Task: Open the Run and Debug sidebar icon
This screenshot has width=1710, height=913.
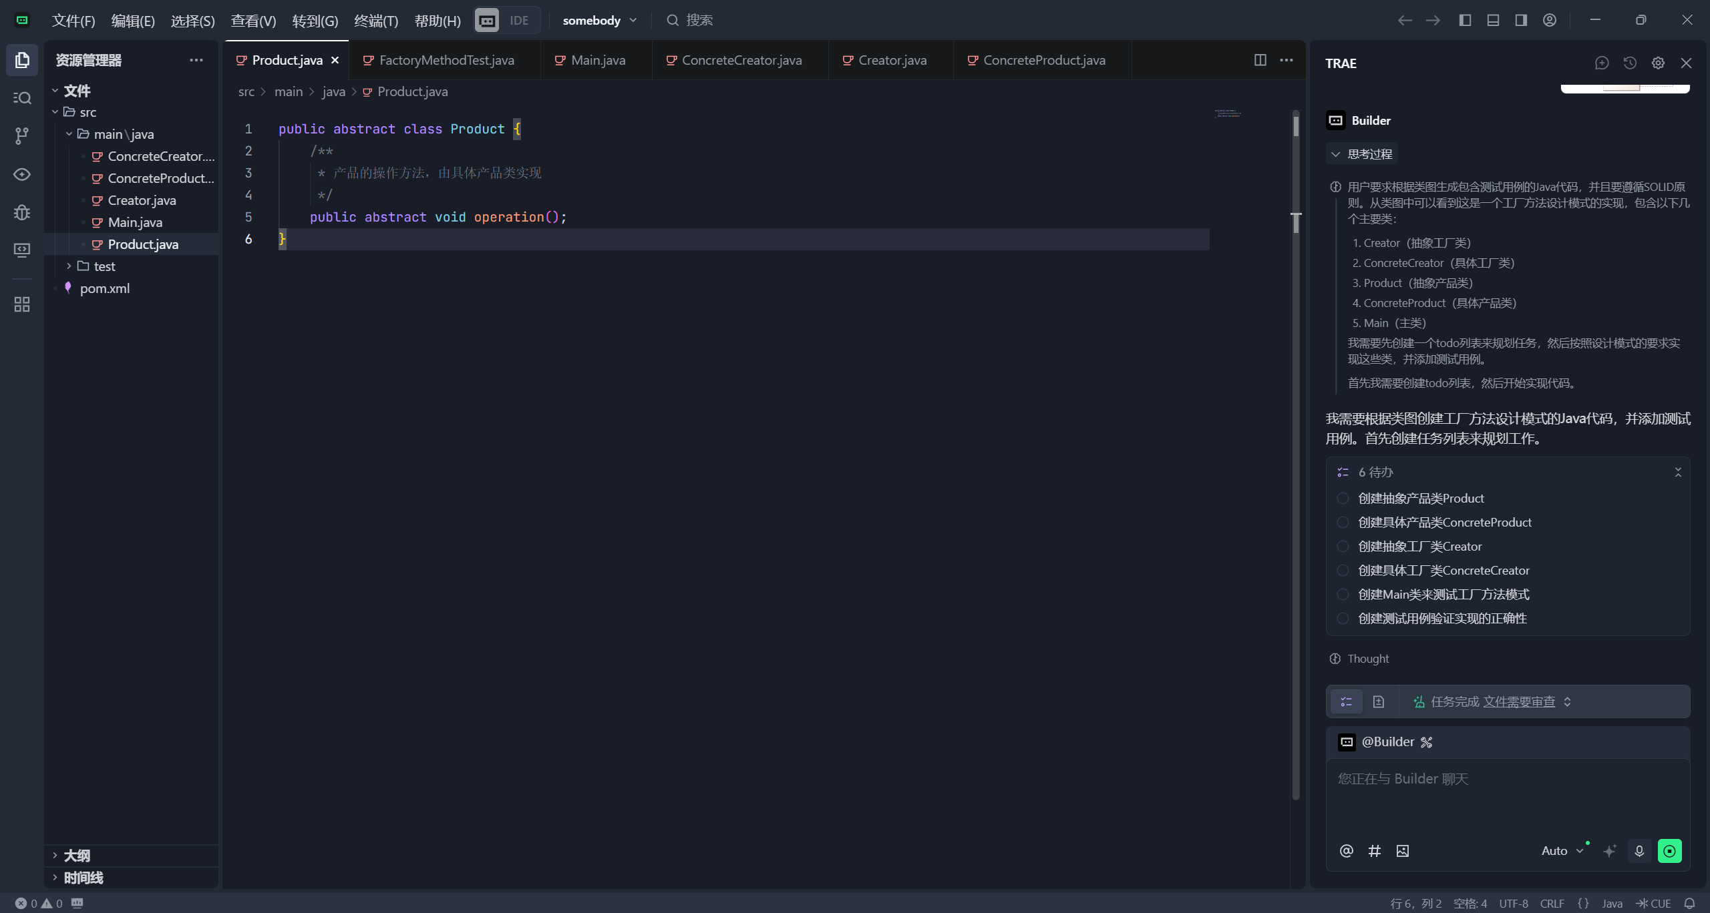Action: pyautogui.click(x=21, y=212)
